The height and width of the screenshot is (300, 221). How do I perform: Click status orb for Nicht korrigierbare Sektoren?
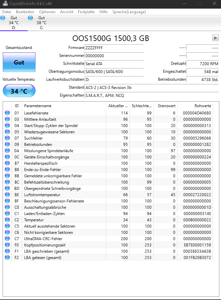click(x=7, y=232)
